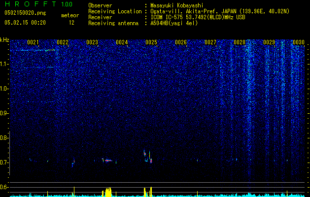Click the tall yellow power bars below 0023
This screenshot has width=310, height=197.
108,192
